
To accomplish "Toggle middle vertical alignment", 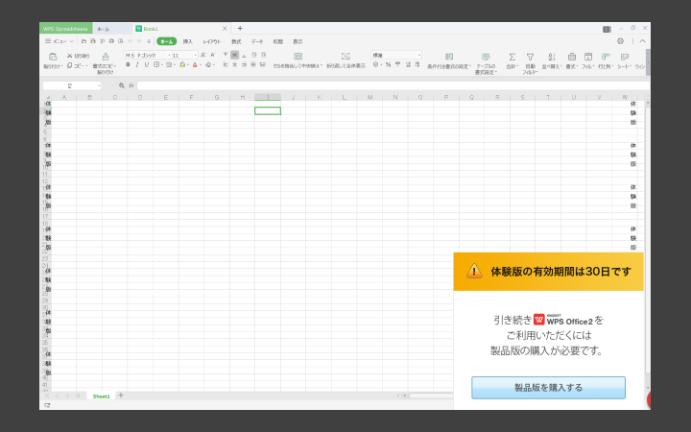I will coord(234,55).
